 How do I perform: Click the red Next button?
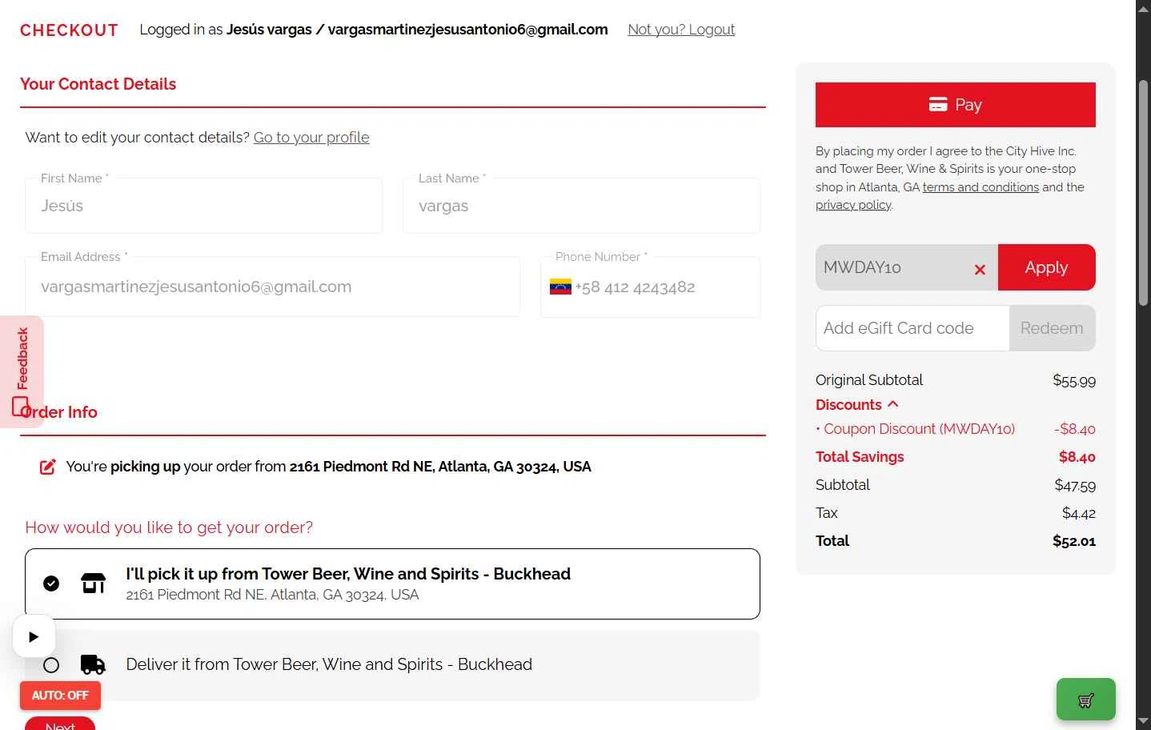[60, 724]
